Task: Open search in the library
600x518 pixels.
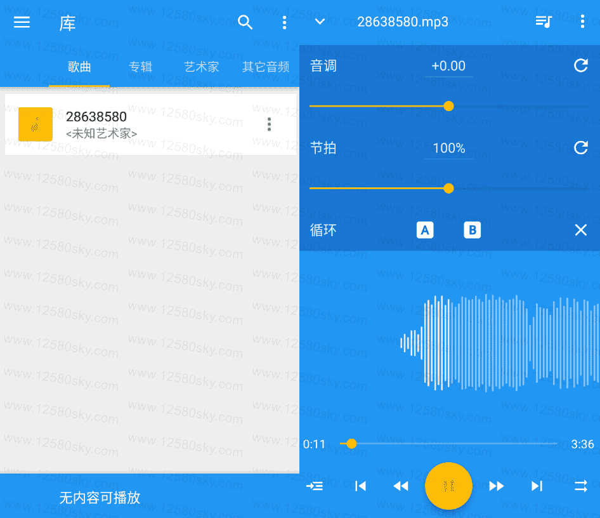Action: tap(245, 22)
